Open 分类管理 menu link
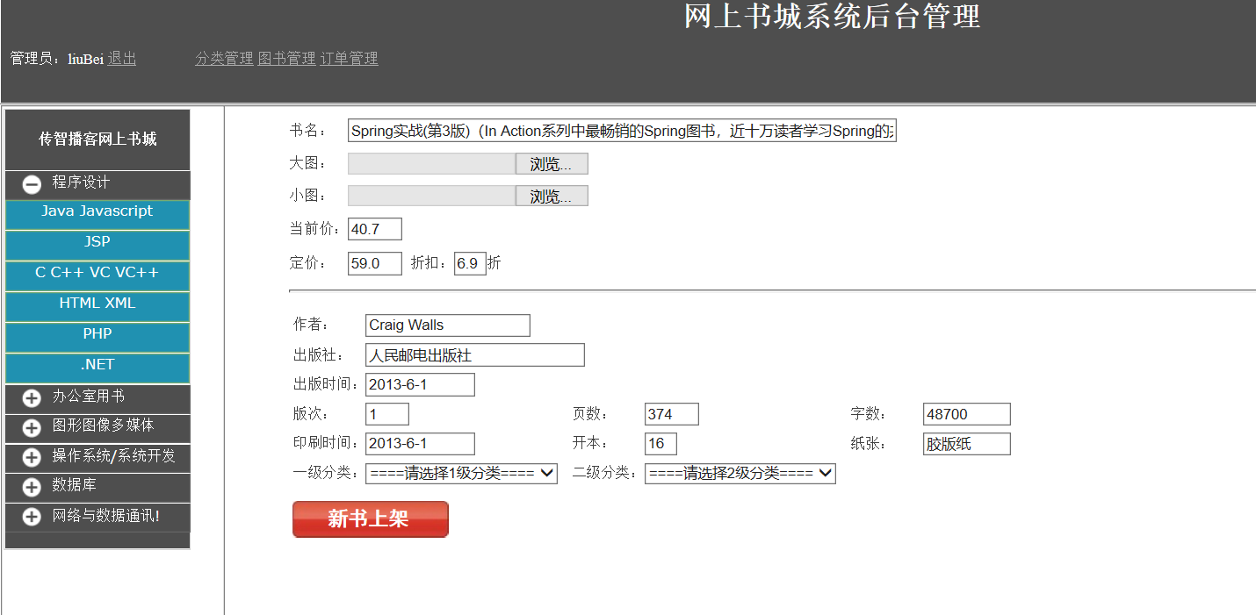Screen dimensions: 1256x615 click(x=224, y=59)
